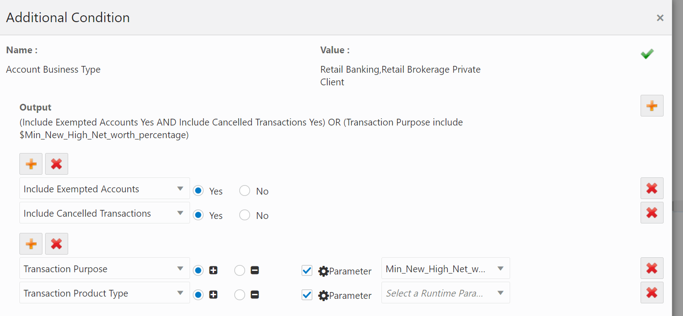Screen dimensions: 683x316
Task: Delete the Include Cancelled Transactions condition row
Action: click(x=651, y=213)
